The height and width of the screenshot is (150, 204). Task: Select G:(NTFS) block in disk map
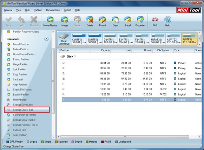[95, 39]
